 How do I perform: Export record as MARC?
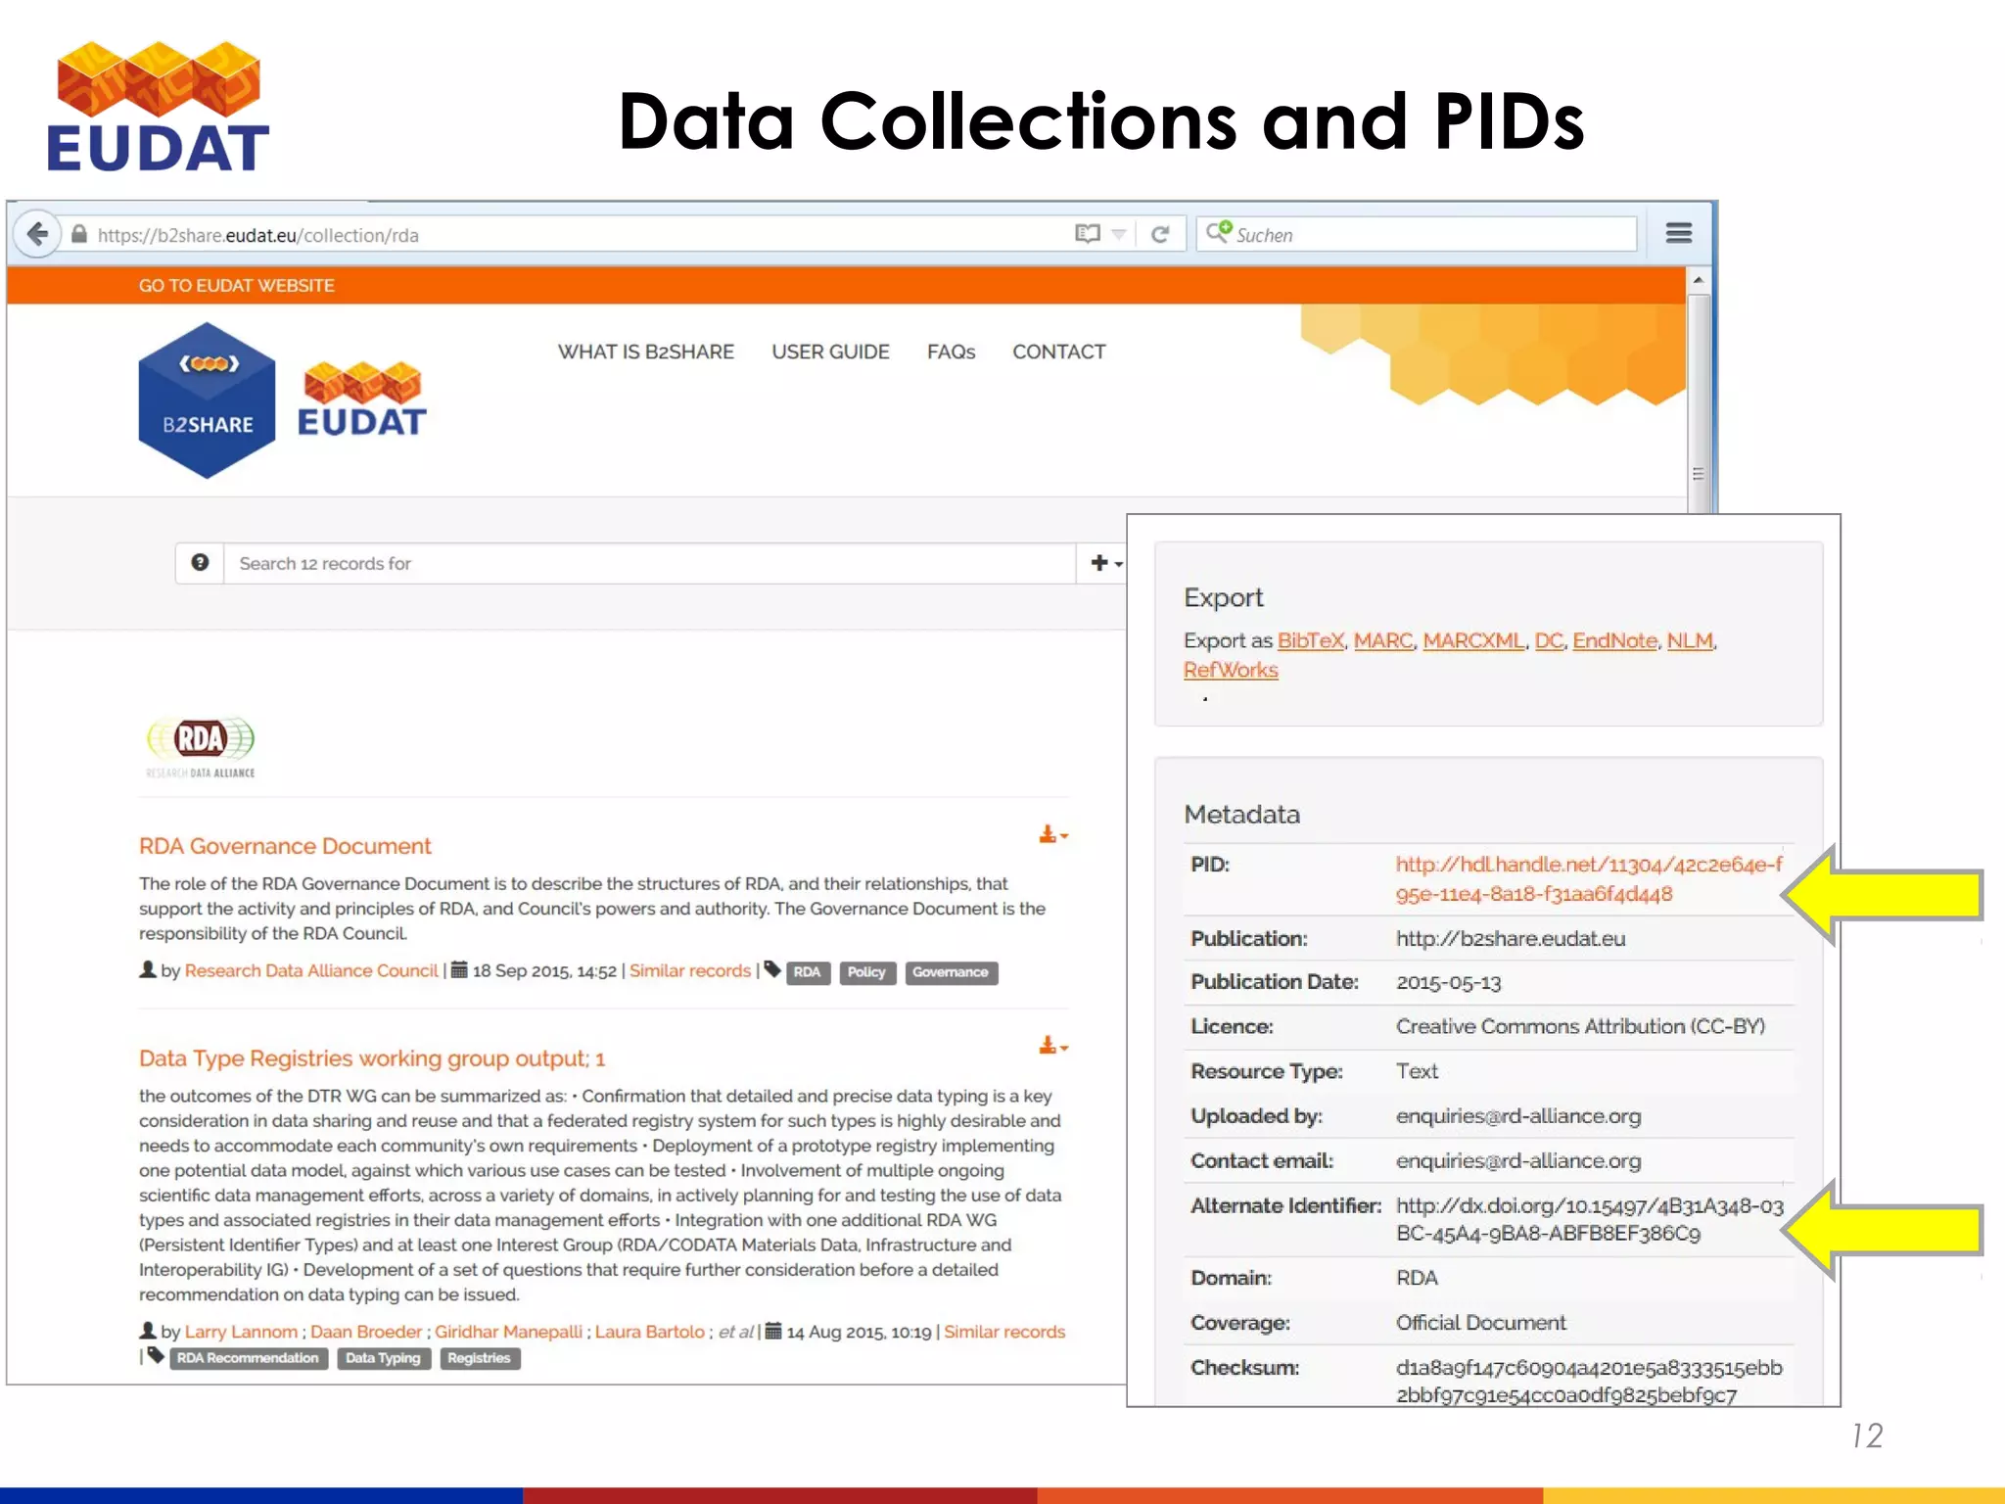point(1383,640)
